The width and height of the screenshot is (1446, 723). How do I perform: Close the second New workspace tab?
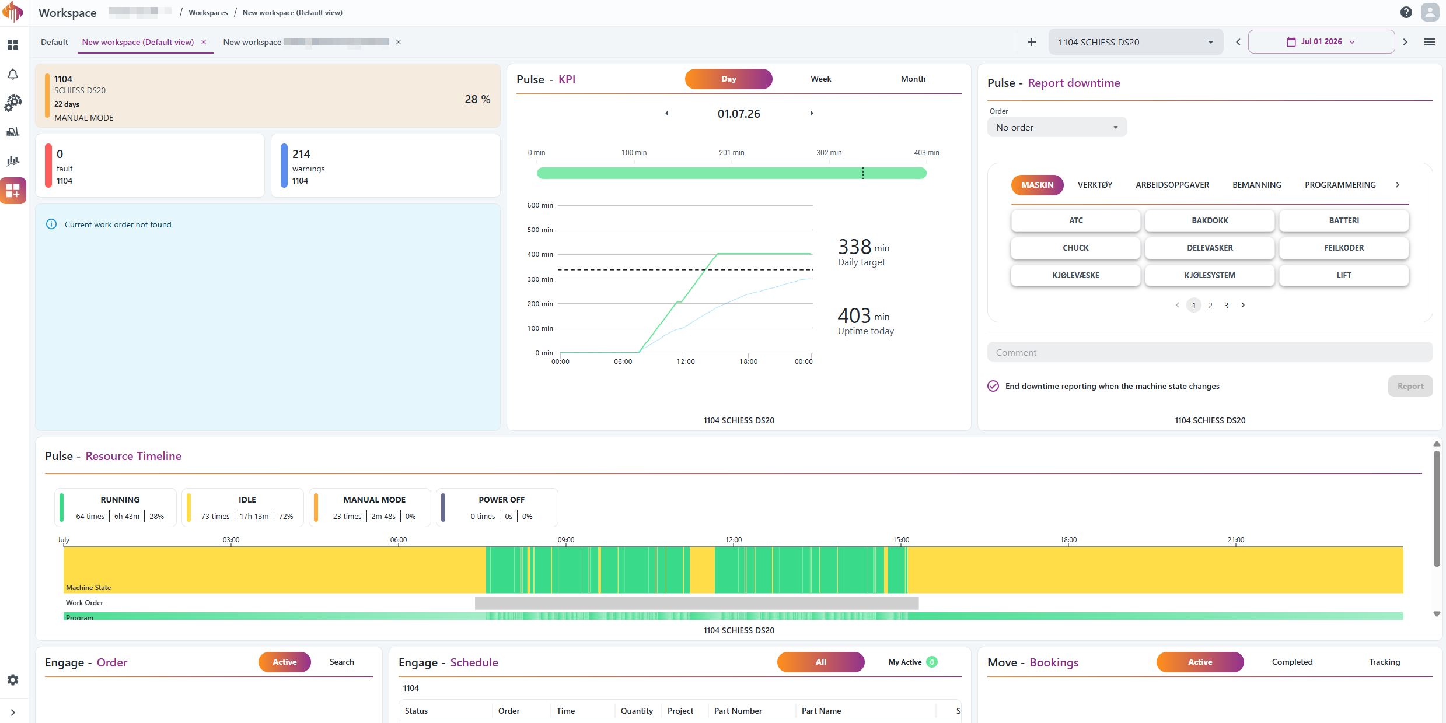coord(399,42)
